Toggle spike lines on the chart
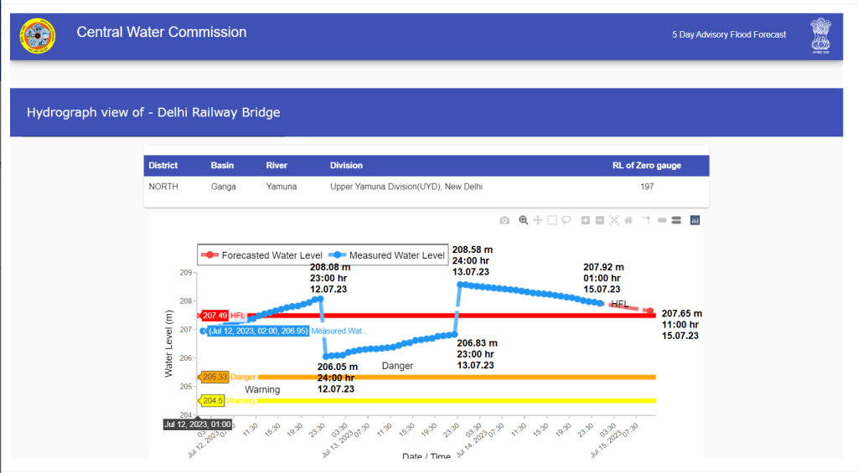The width and height of the screenshot is (858, 473). tap(647, 220)
